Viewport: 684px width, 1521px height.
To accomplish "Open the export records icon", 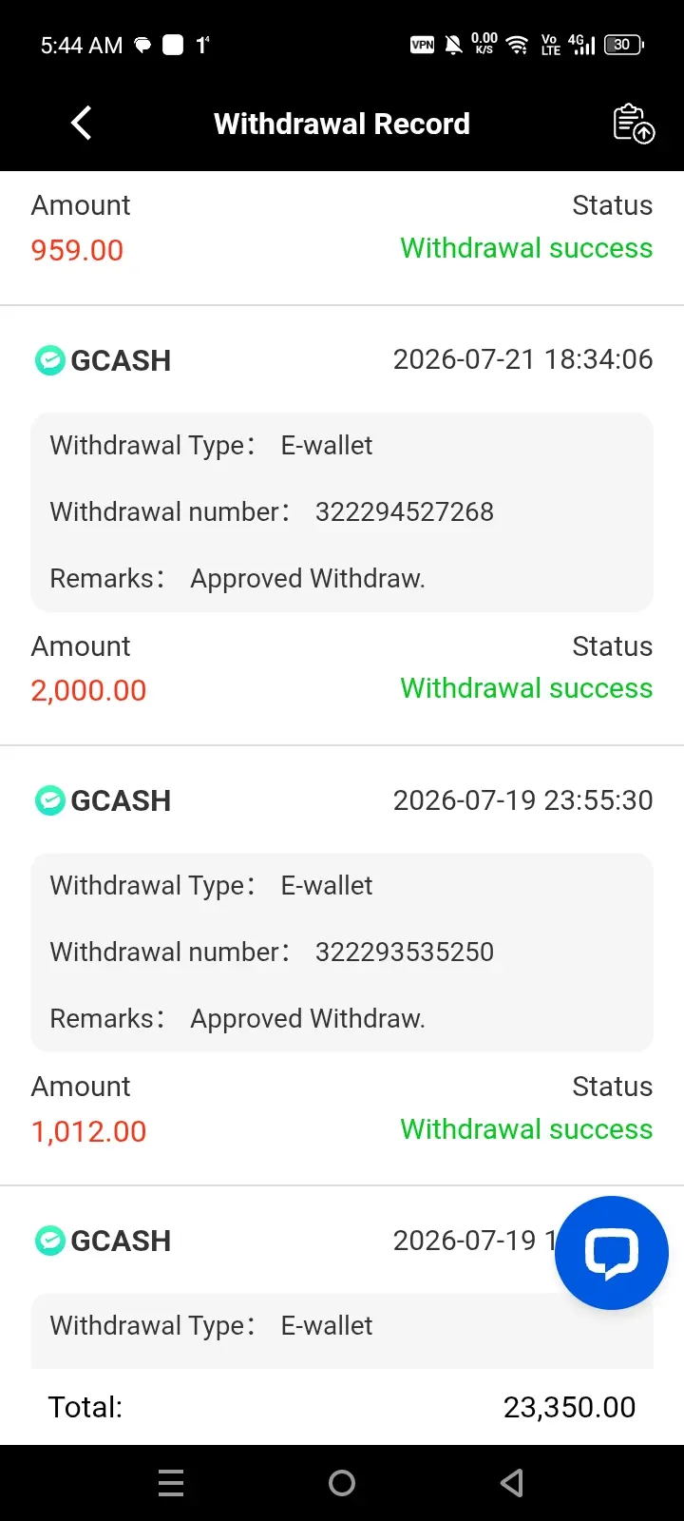I will (634, 124).
